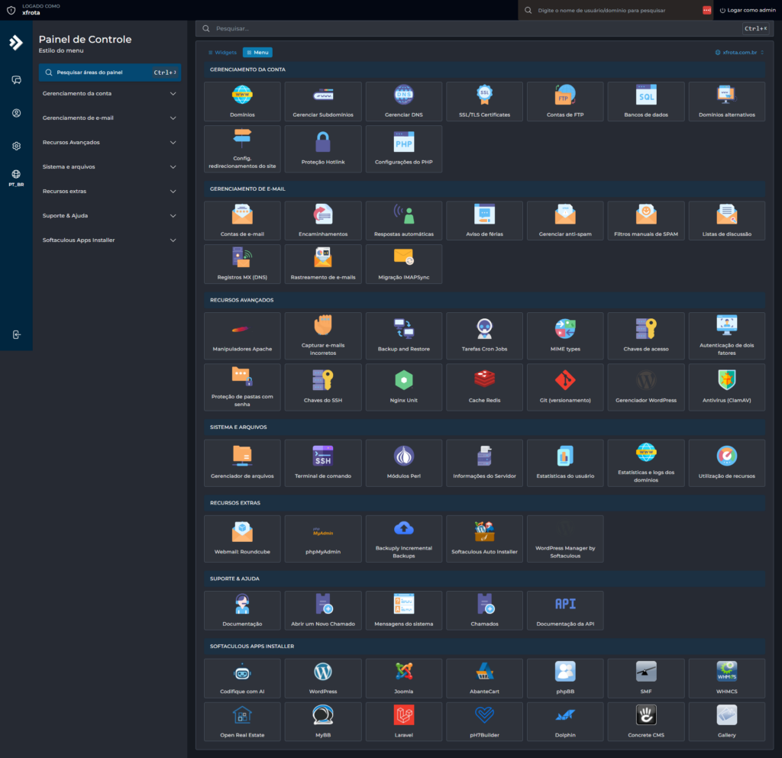782x758 pixels.
Task: Switch to the Widgets view tab
Action: click(x=222, y=53)
